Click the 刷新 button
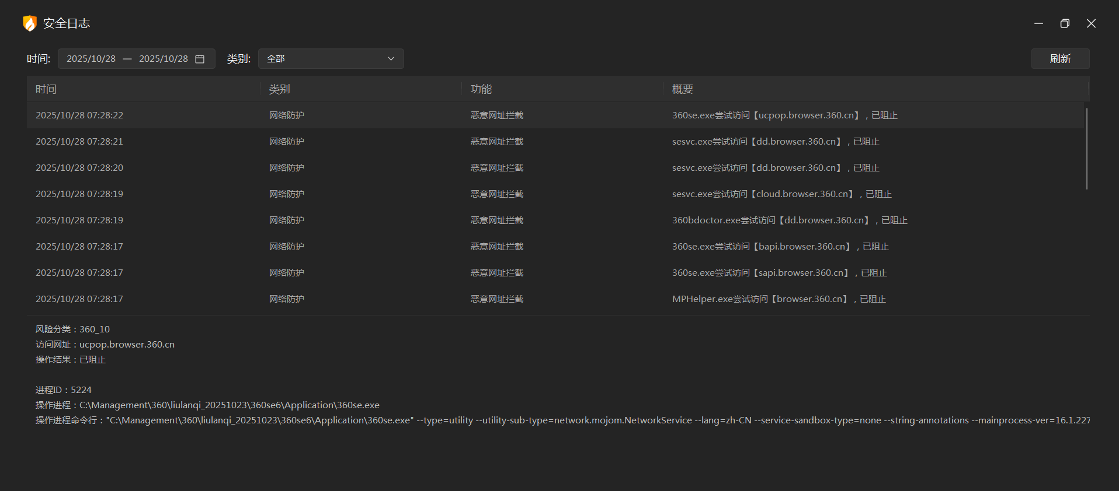Screen dimensions: 1119x491 (1060, 59)
